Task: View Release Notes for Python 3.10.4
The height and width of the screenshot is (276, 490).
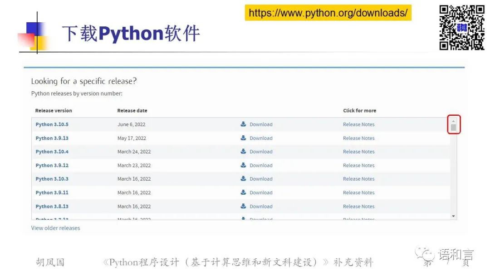Action: tap(359, 152)
